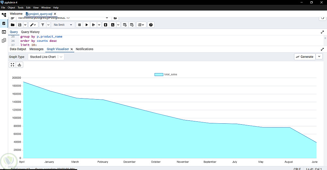
Task: Open the Query History tab
Action: 30,32
